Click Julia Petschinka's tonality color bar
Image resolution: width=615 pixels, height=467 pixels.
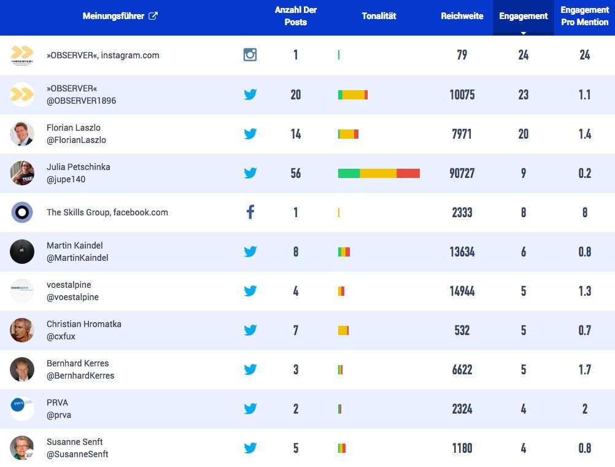[379, 173]
